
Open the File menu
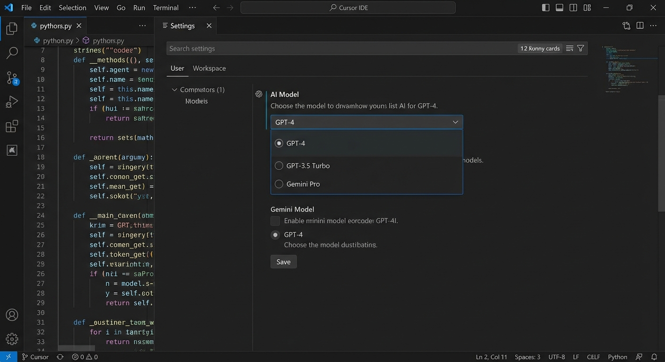[26, 8]
